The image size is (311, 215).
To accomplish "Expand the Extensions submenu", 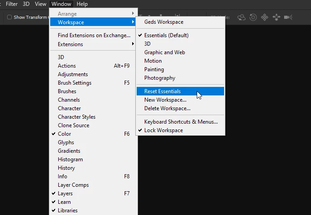I will click(x=93, y=44).
